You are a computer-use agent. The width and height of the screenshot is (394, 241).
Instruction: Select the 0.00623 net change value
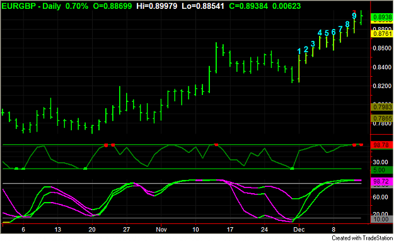[286, 6]
